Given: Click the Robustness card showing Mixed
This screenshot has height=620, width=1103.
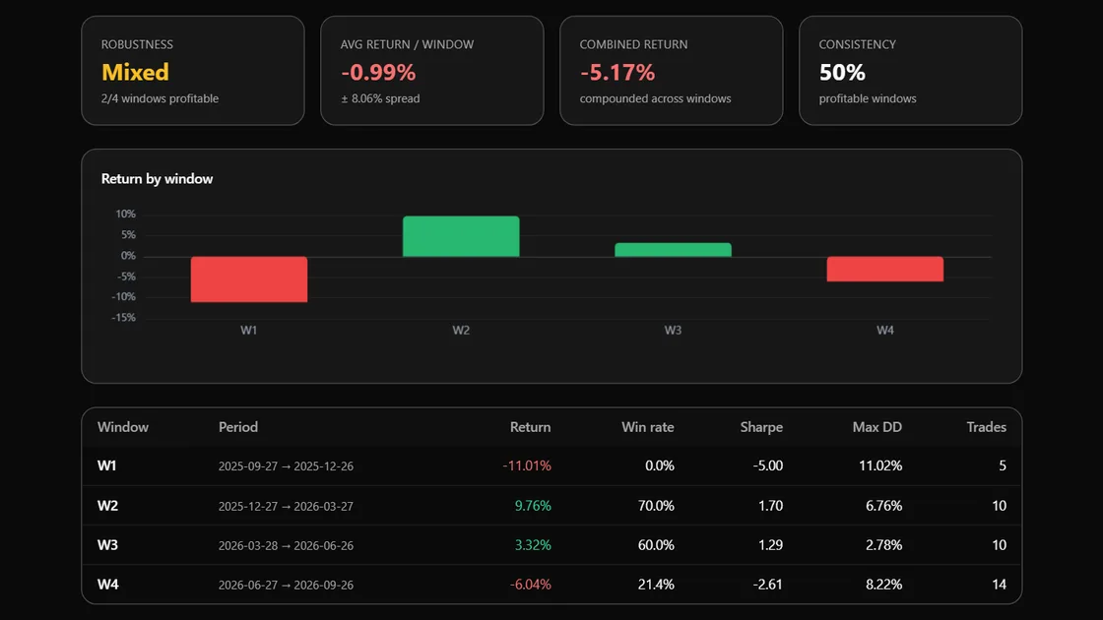Looking at the screenshot, I should 193,71.
